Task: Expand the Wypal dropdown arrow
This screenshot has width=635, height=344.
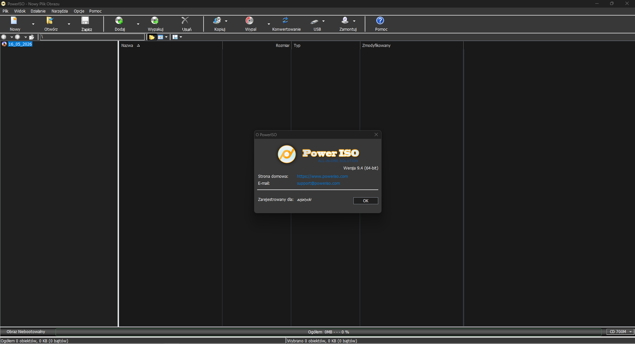Action: pos(269,24)
